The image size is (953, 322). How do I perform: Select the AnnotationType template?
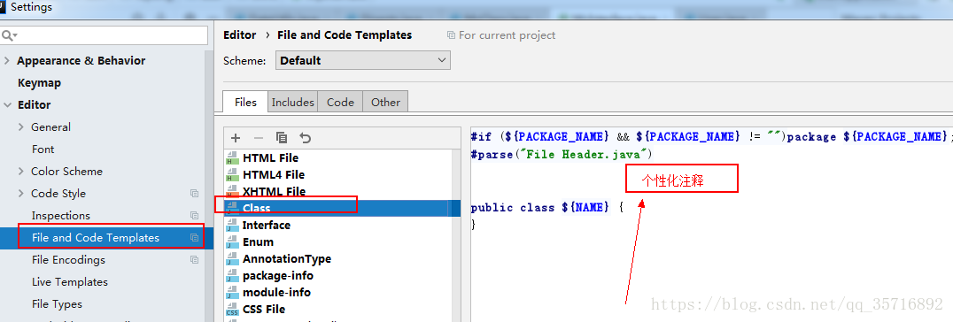pos(287,259)
